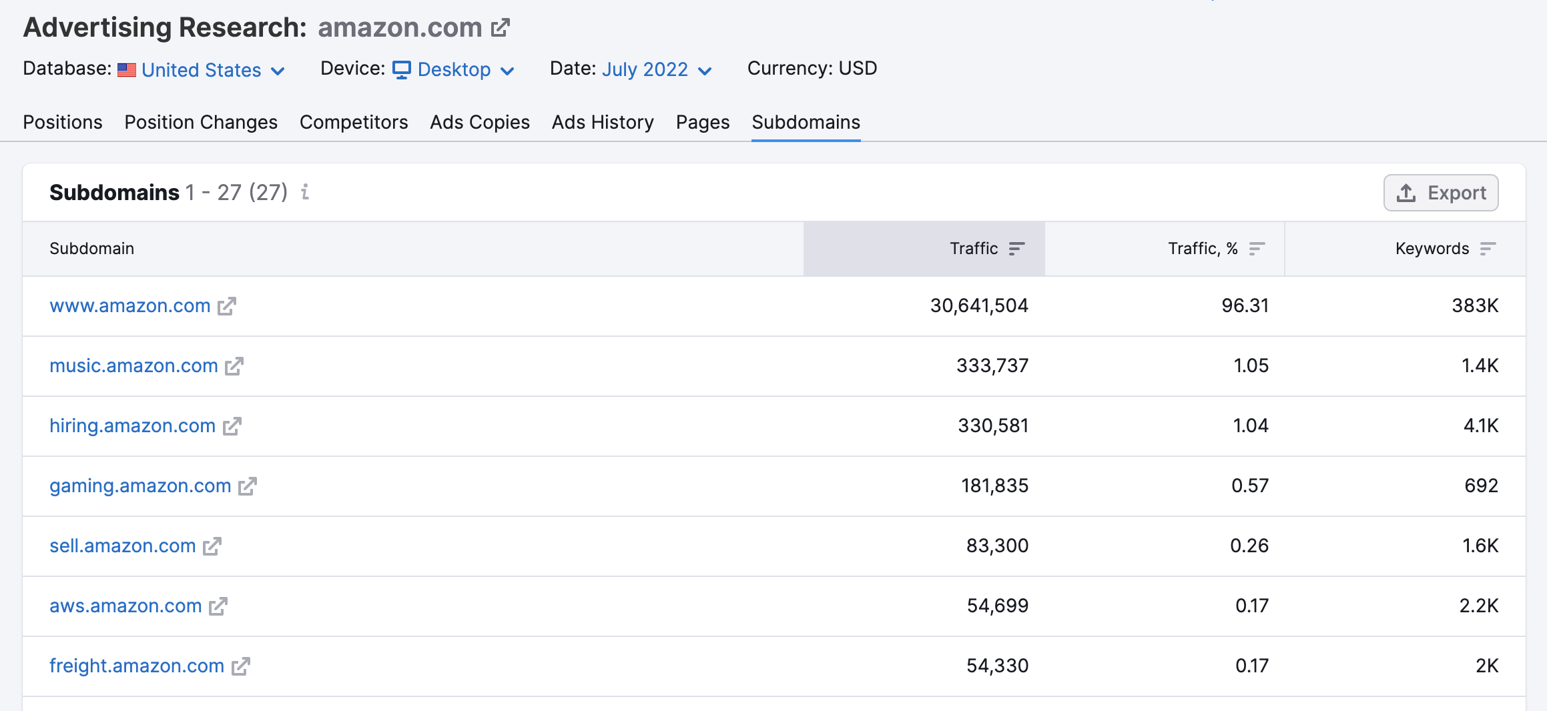Image resolution: width=1547 pixels, height=711 pixels.
Task: Click the keywords value 4.1K
Action: [x=1481, y=426]
